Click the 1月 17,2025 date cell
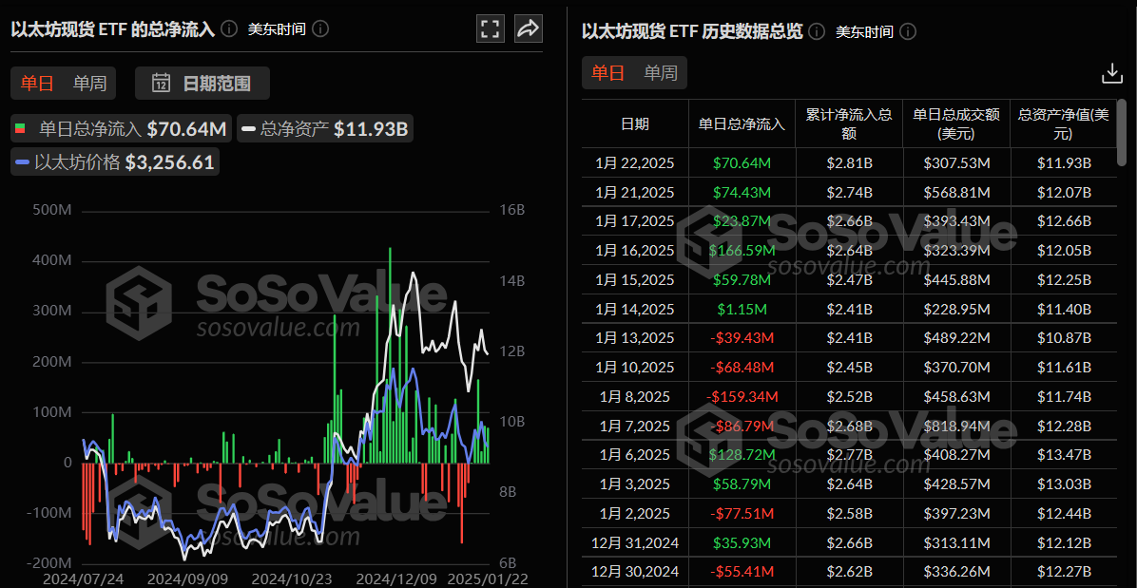The width and height of the screenshot is (1137, 588). (635, 221)
